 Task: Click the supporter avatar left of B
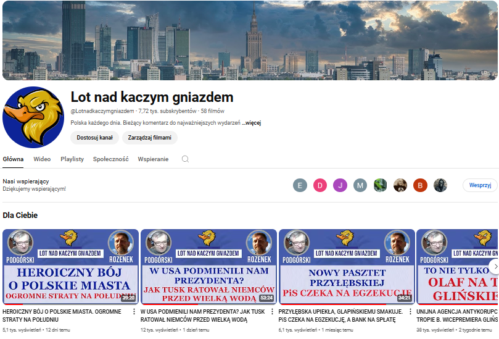(400, 185)
